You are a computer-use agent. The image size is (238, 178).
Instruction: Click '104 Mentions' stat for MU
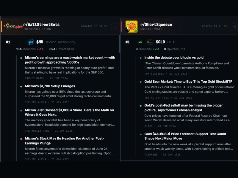point(26,49)
